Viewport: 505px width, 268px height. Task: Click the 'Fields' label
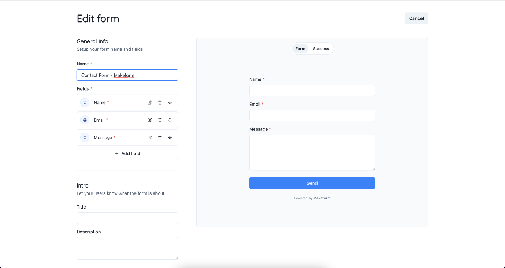coord(83,88)
